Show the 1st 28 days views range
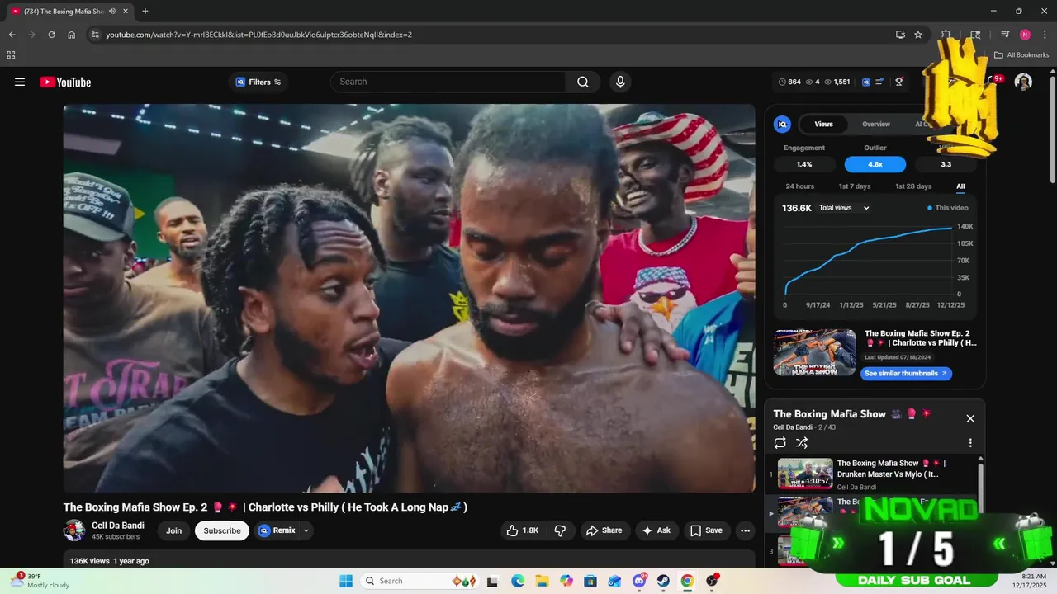 coord(913,186)
